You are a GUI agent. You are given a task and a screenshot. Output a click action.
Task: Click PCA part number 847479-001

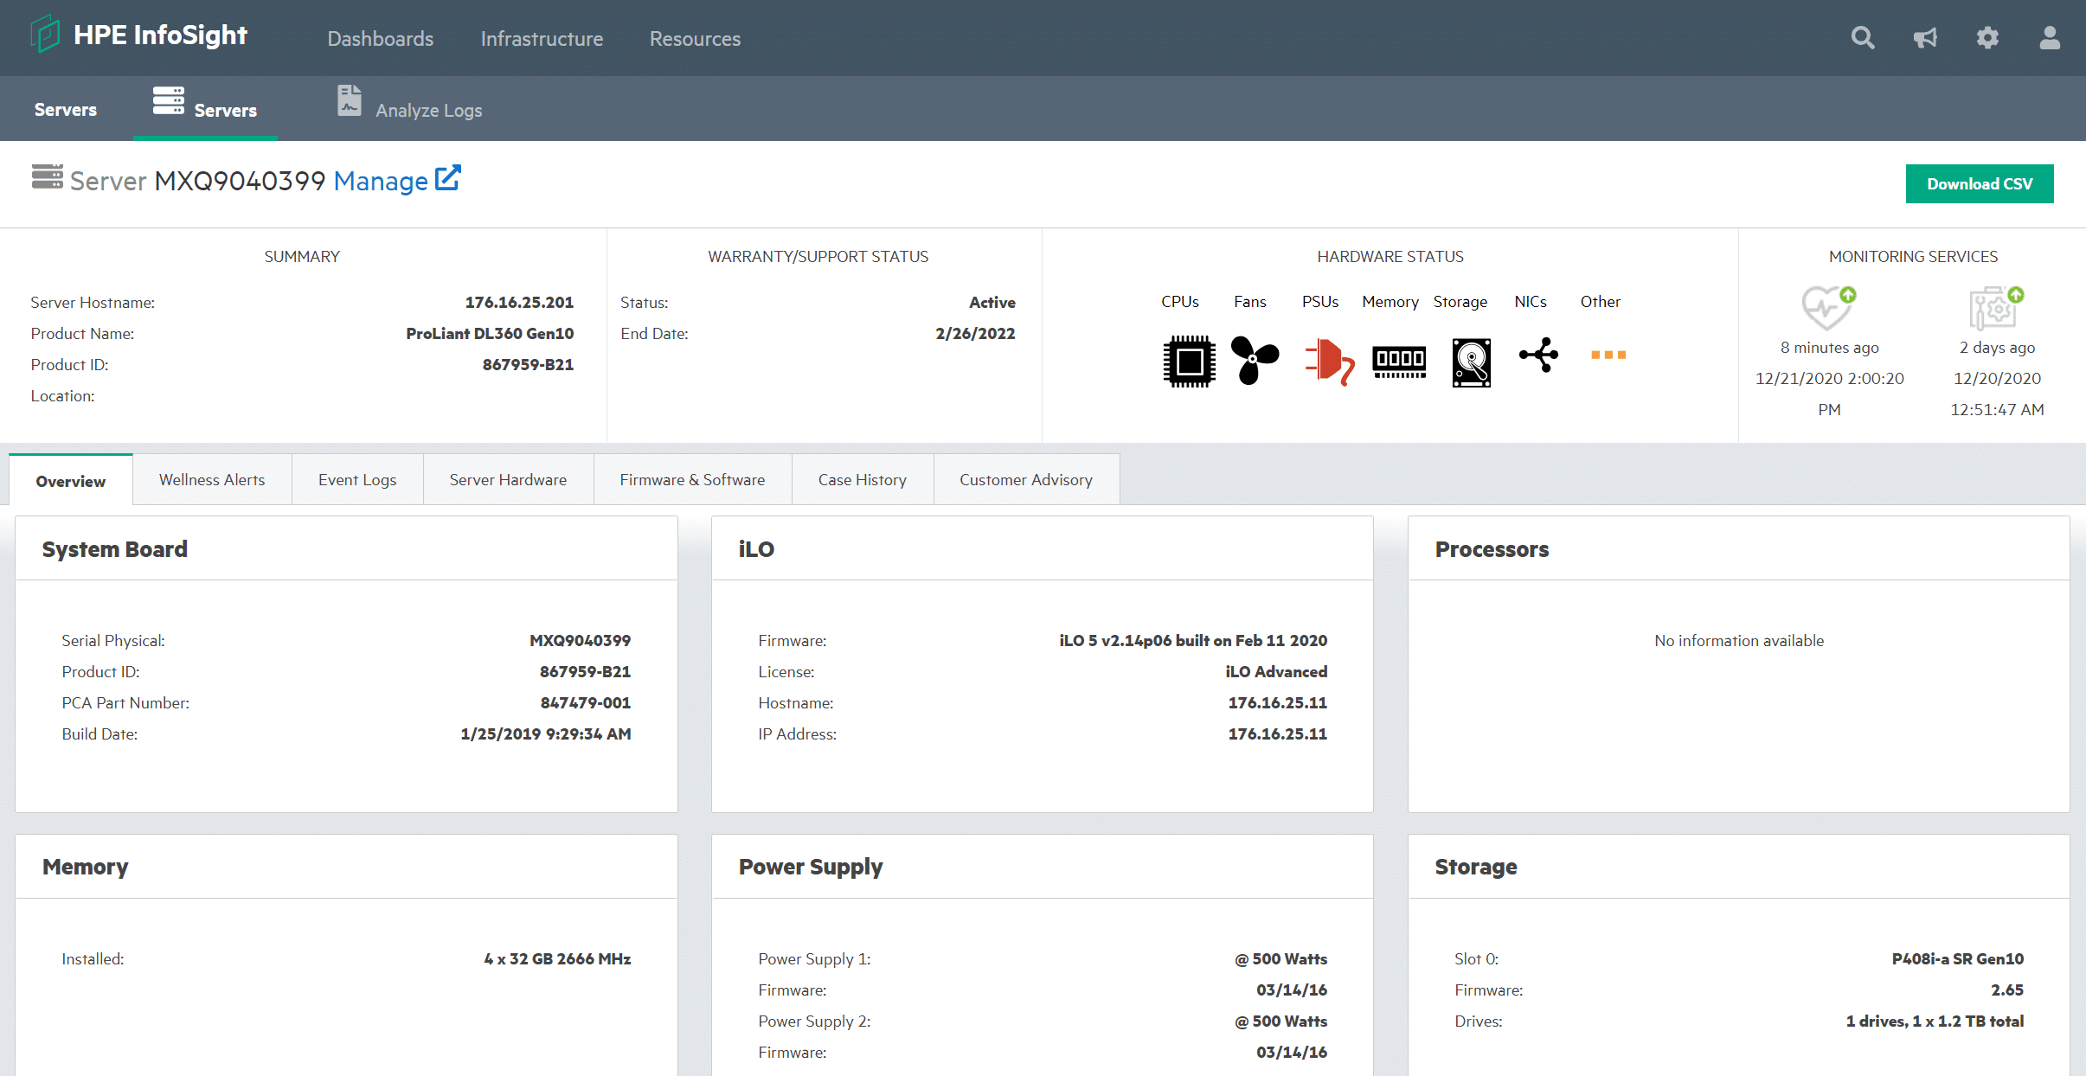(586, 702)
